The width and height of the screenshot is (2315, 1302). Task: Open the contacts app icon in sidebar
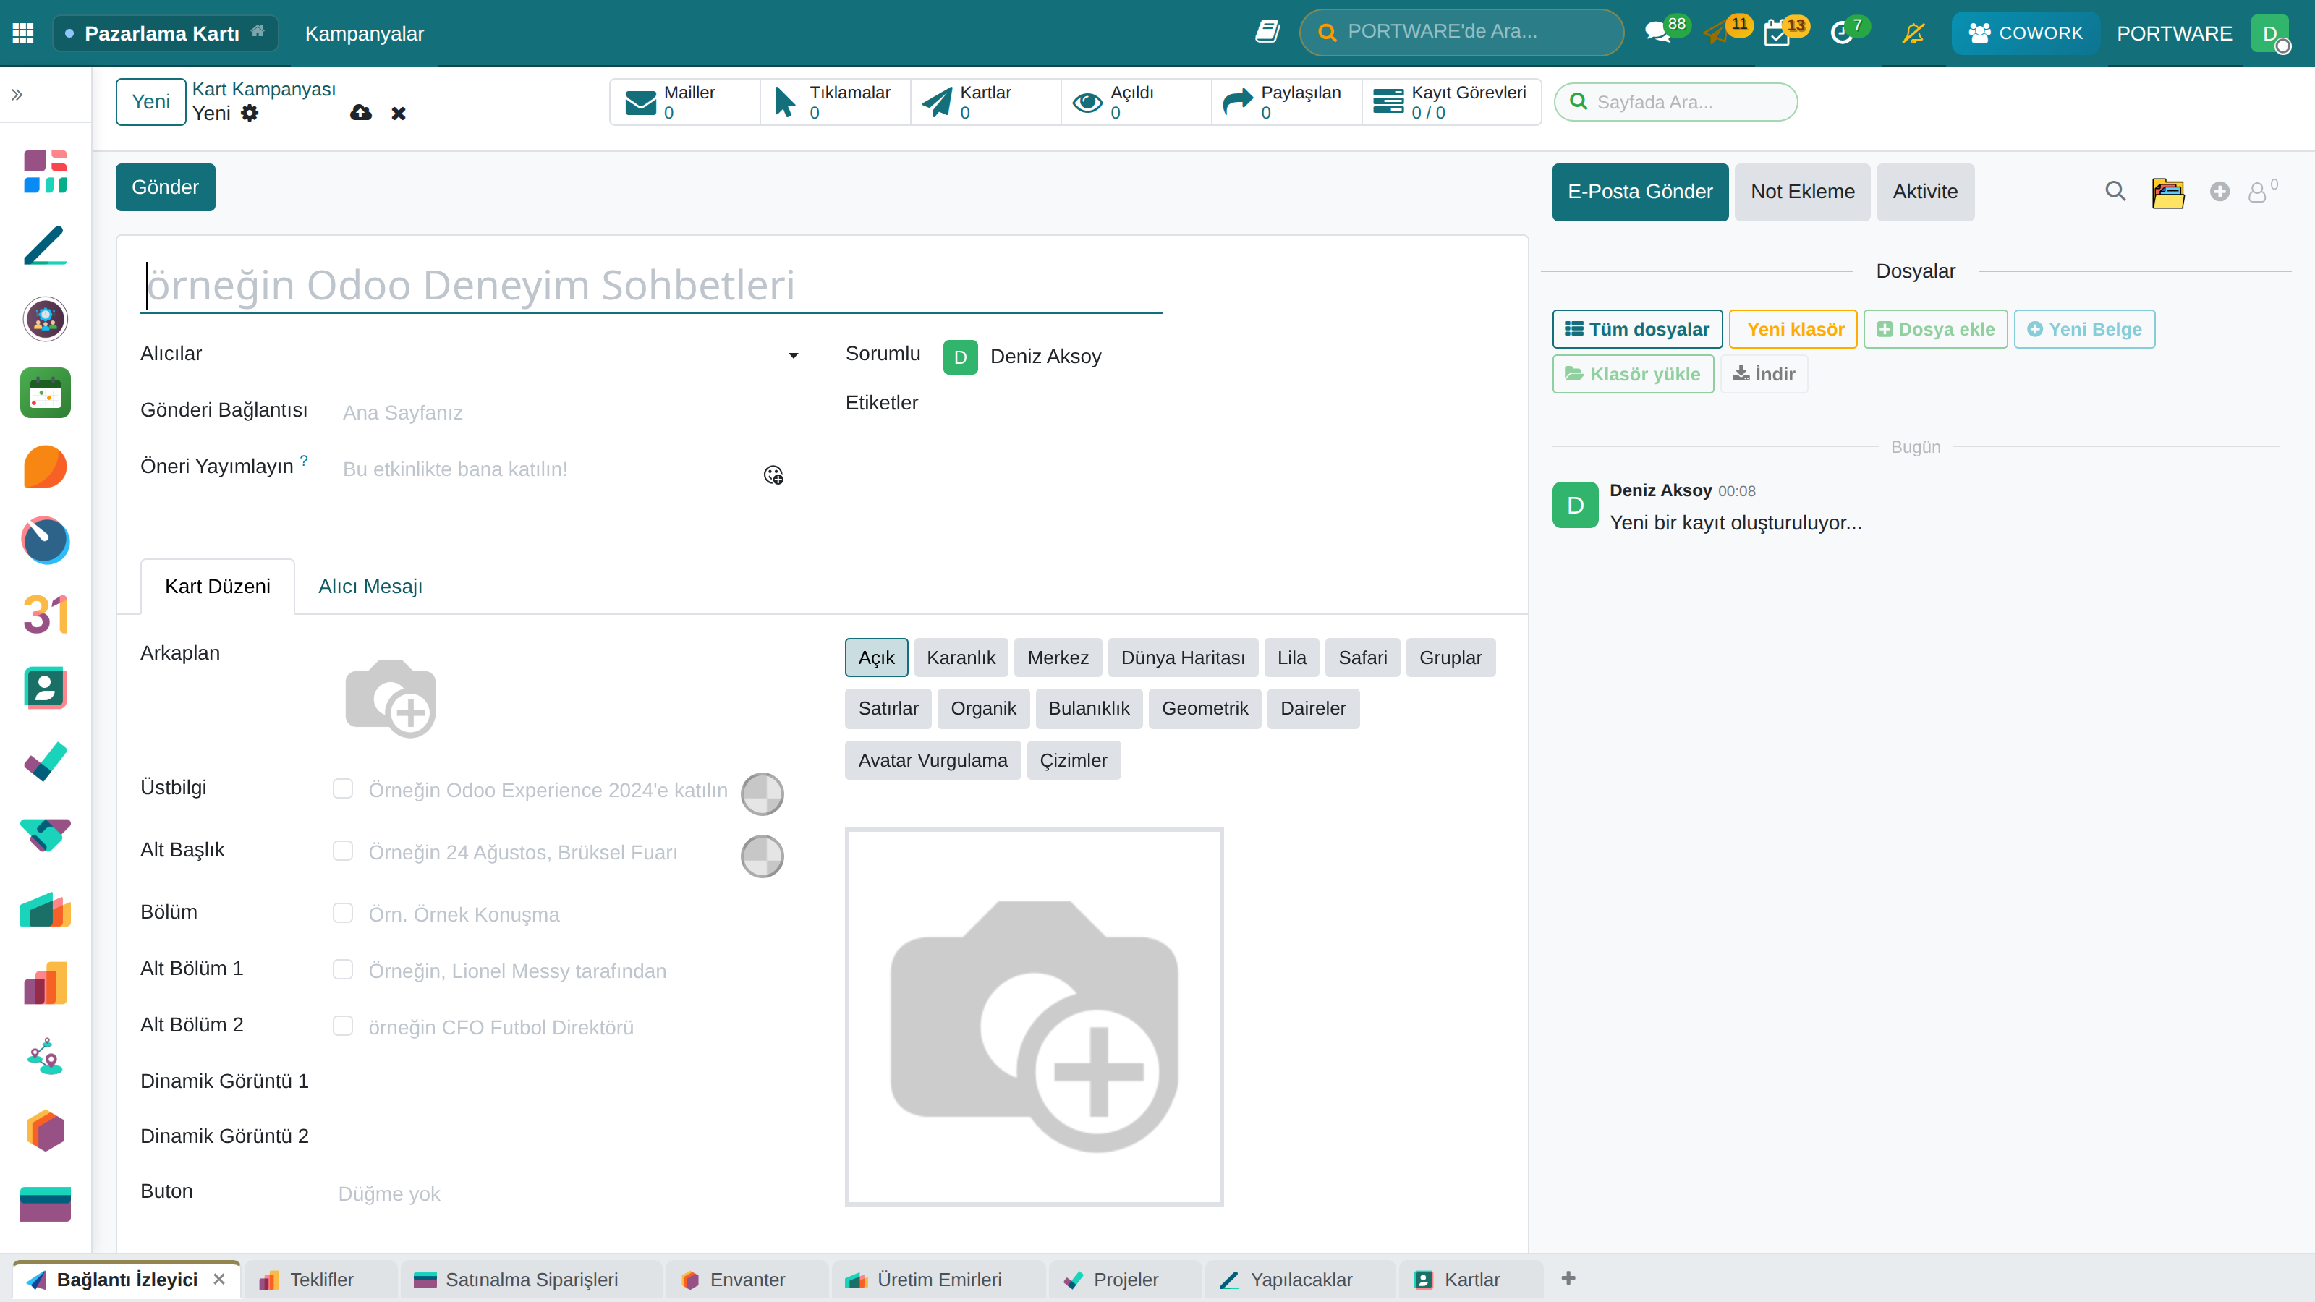(46, 689)
